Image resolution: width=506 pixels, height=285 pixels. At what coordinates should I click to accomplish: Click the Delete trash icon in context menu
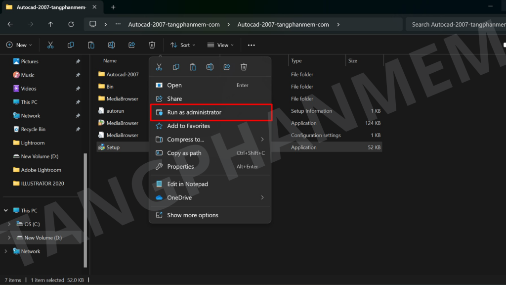click(x=244, y=67)
